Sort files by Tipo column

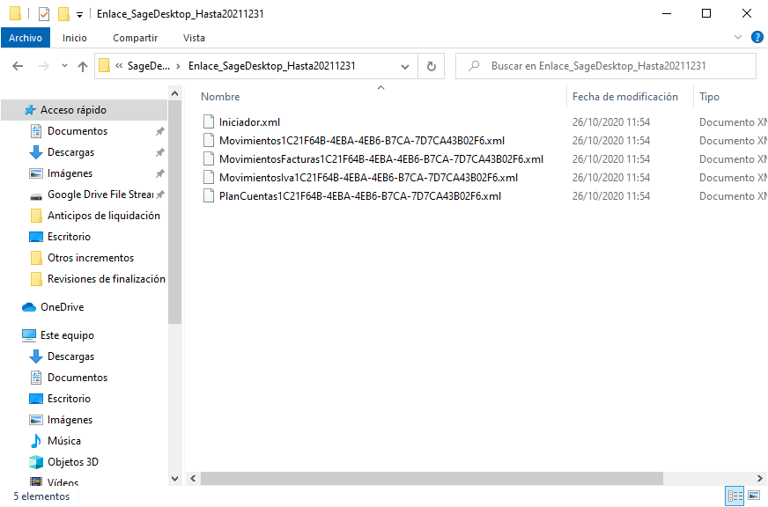coord(709,97)
